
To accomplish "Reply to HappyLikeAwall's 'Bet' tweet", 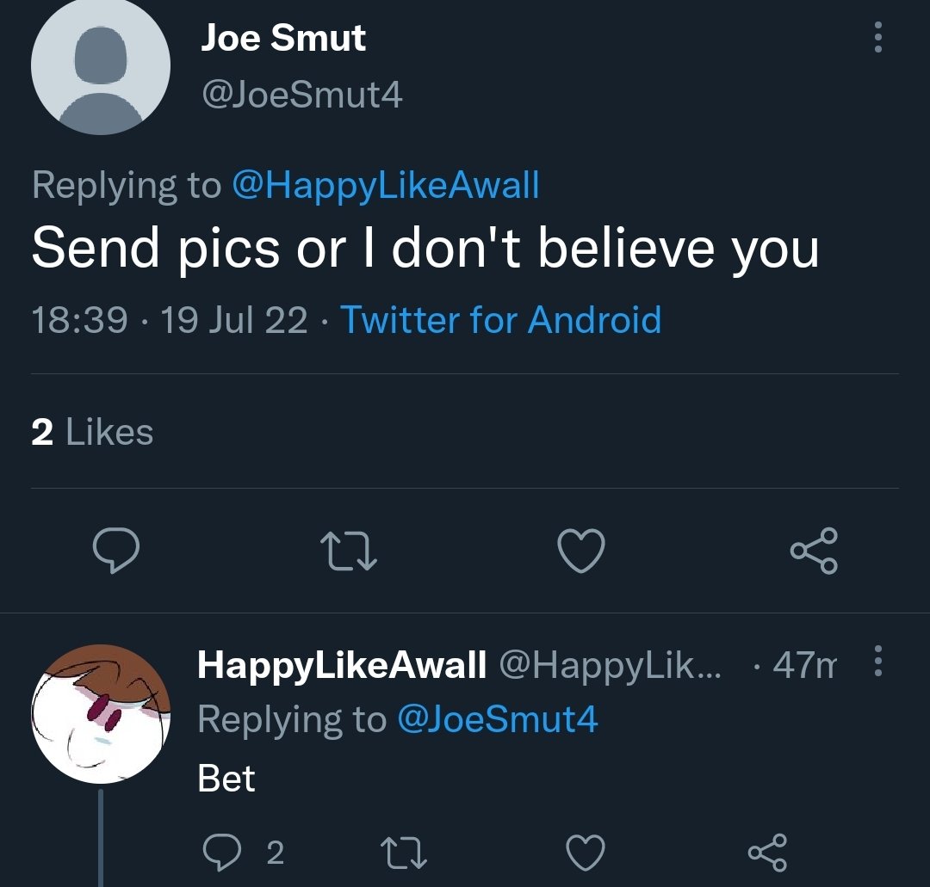I will click(x=220, y=852).
